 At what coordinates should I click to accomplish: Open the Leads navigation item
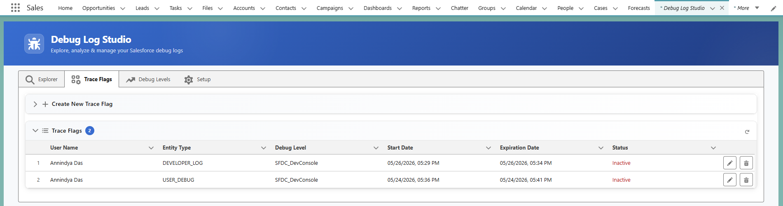coord(143,8)
